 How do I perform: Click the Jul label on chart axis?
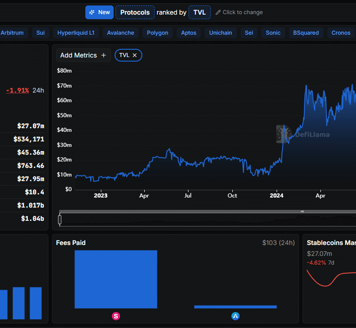click(x=188, y=195)
